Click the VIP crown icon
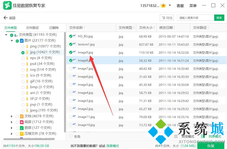The image size is (227, 149). pyautogui.click(x=163, y=5)
